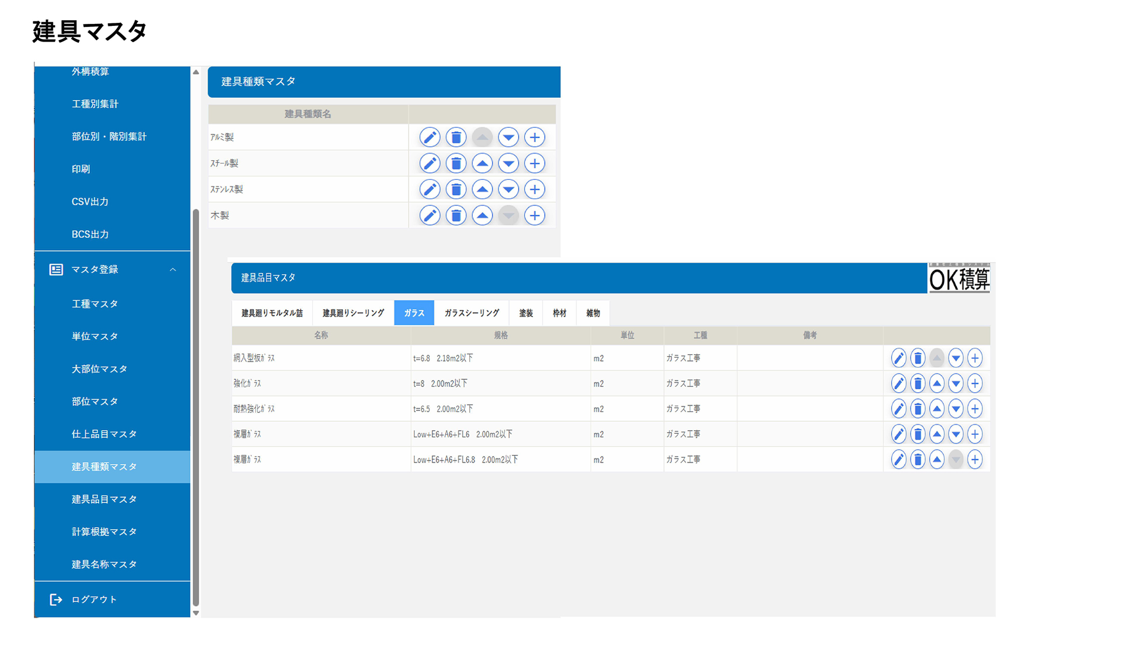1142x661 pixels.
Task: Click the logout icon in sidebar
Action: [x=56, y=599]
